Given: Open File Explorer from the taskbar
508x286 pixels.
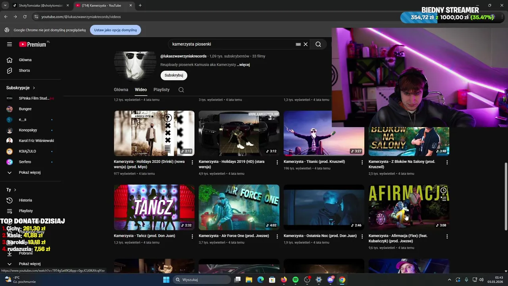Looking at the screenshot, I should point(249,280).
